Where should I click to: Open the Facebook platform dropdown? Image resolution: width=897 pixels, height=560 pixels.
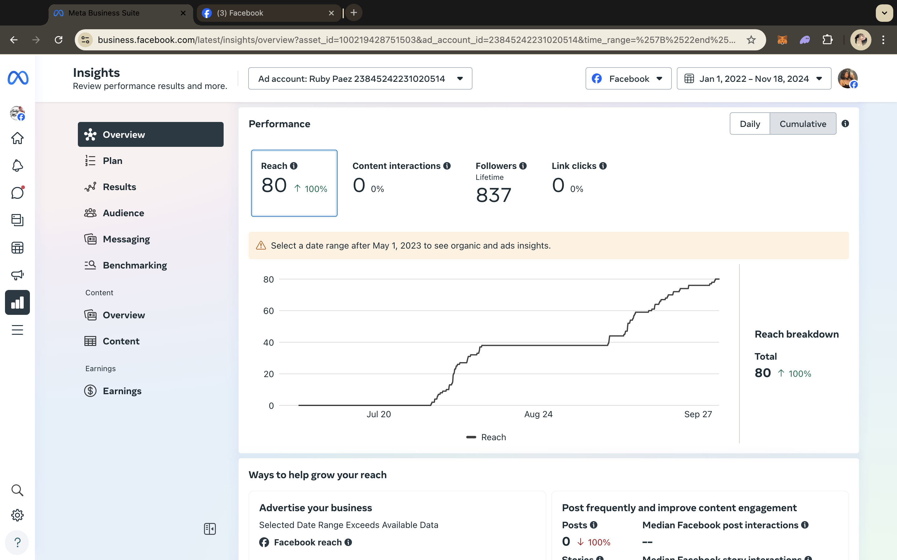pyautogui.click(x=628, y=78)
